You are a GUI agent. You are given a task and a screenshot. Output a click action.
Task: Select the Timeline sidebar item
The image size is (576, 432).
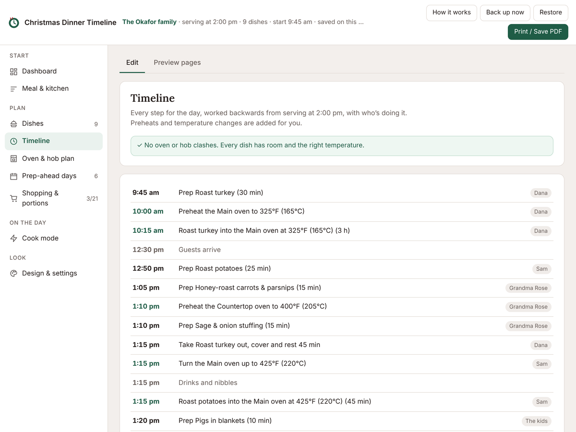click(x=54, y=141)
